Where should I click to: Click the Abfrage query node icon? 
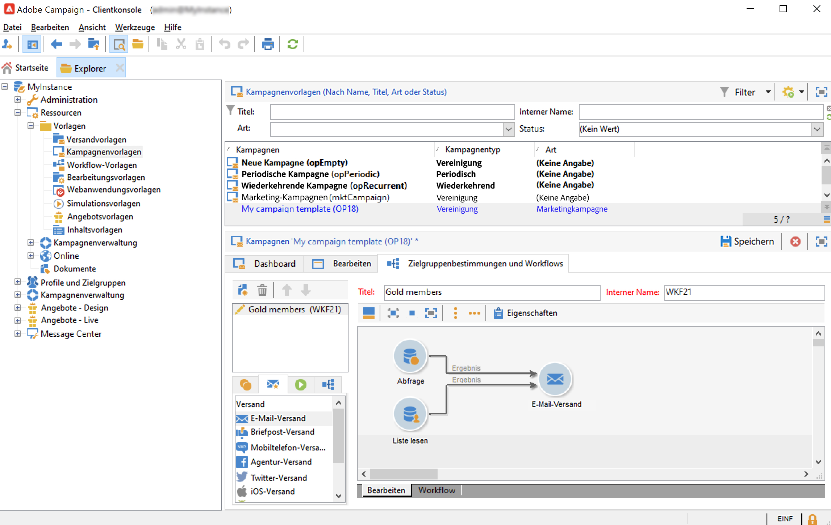410,356
